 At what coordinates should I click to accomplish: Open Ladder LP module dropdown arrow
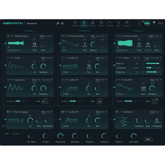click(x=106, y=58)
